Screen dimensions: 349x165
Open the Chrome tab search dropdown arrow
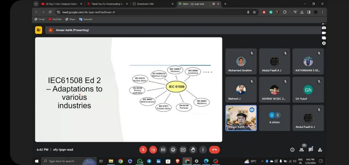click(36, 4)
